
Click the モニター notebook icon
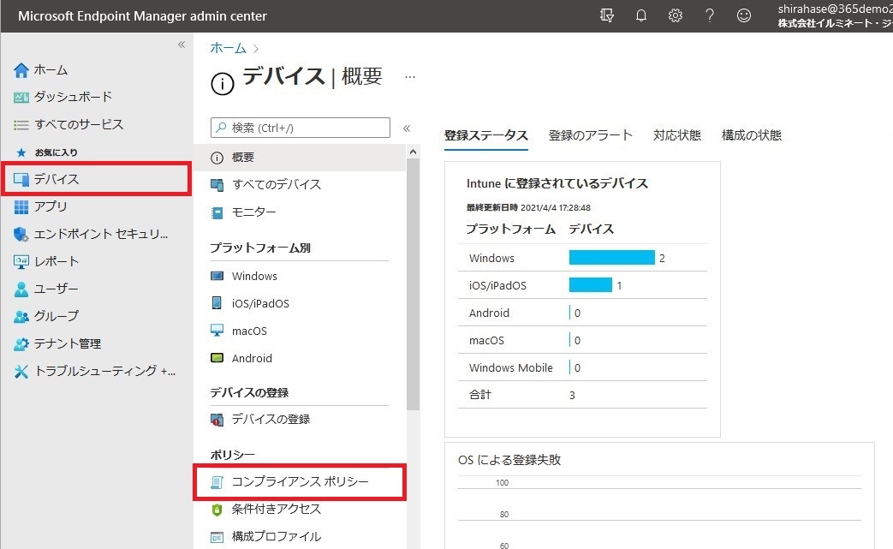(x=217, y=212)
